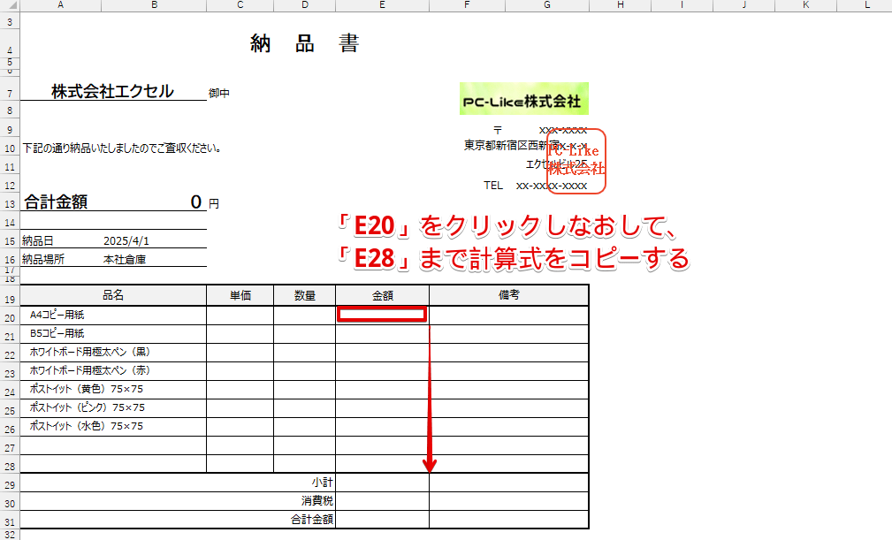The image size is (892, 540).
Task: Select the 消費税 amount cell in column E
Action: (x=382, y=501)
